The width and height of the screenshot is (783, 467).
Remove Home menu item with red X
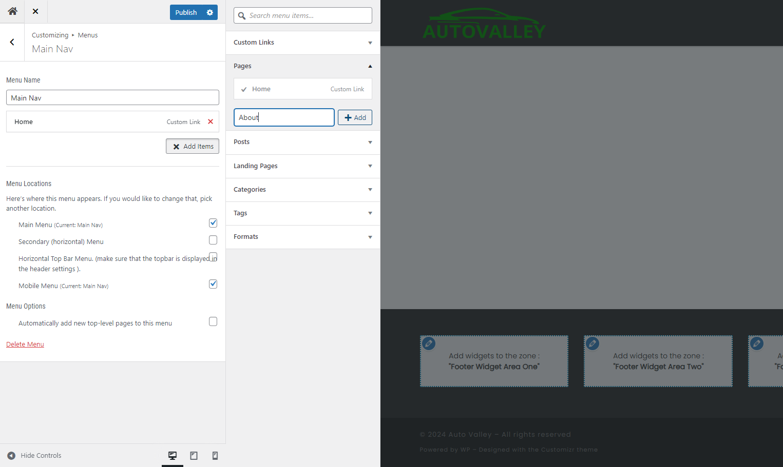(x=211, y=121)
